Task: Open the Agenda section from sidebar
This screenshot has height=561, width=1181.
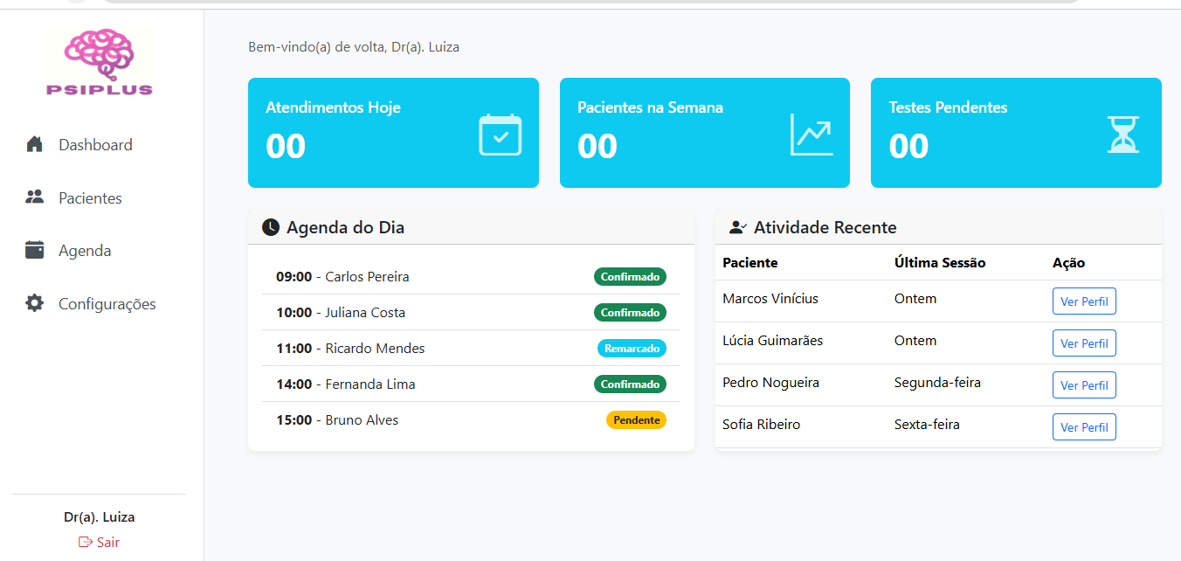Action: tap(85, 251)
